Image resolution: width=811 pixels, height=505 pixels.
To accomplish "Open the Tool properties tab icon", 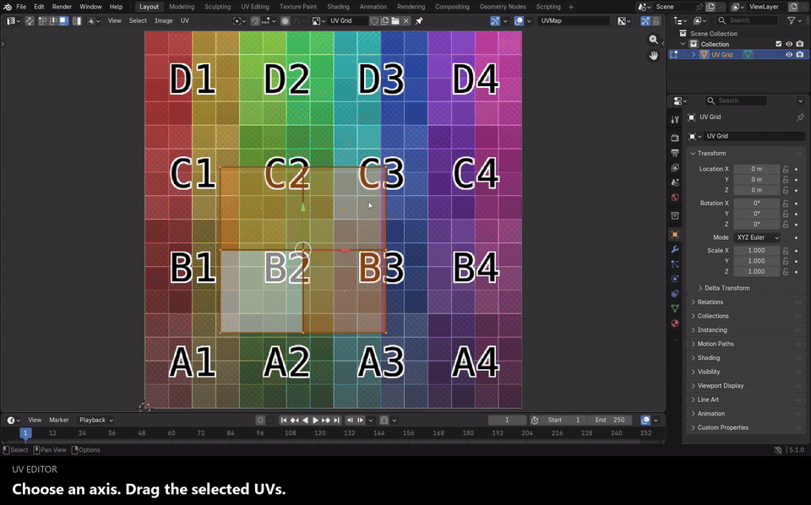I will point(675,119).
